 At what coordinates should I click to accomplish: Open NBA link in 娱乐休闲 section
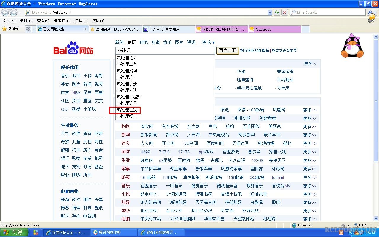[x=76, y=92]
